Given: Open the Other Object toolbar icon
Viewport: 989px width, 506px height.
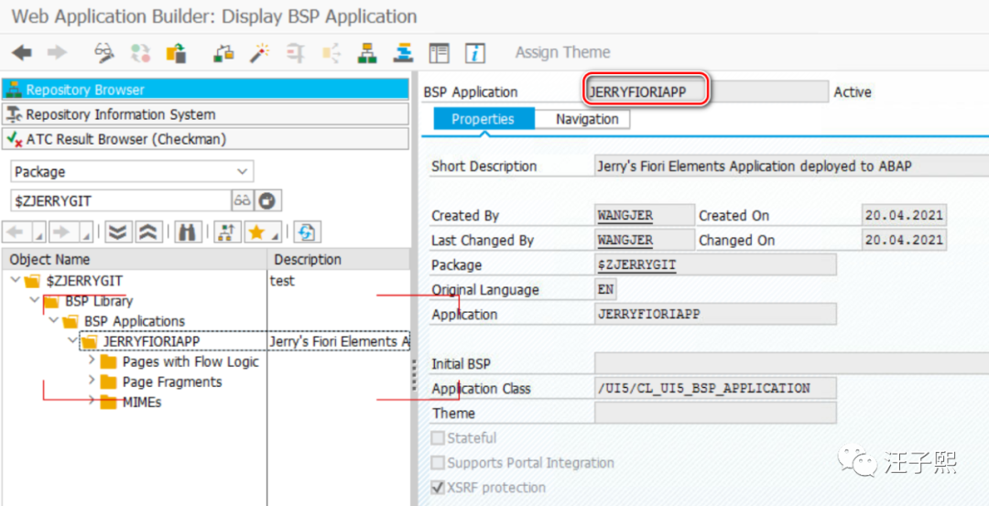Looking at the screenshot, I should coord(175,53).
